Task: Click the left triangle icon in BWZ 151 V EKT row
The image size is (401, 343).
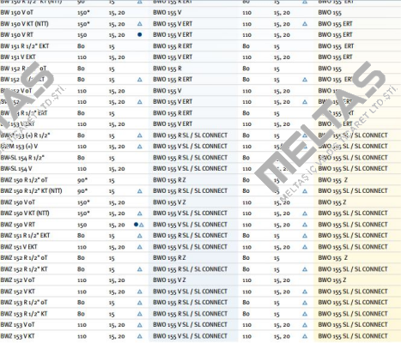Action: 139,247
